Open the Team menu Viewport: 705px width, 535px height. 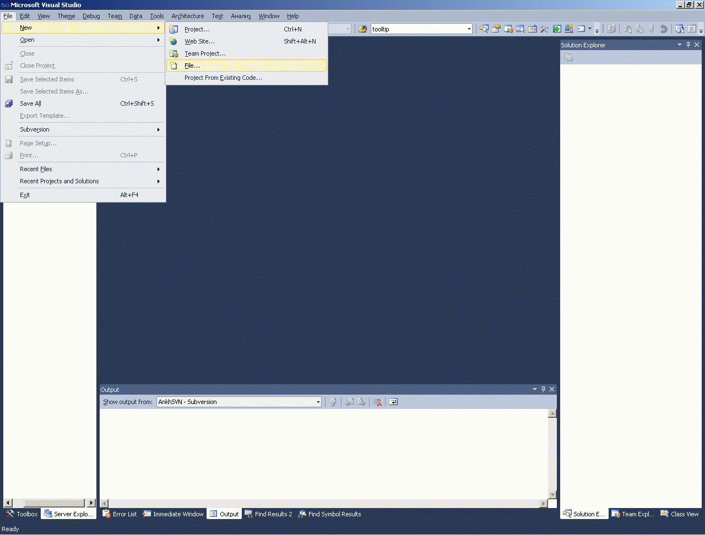click(115, 16)
